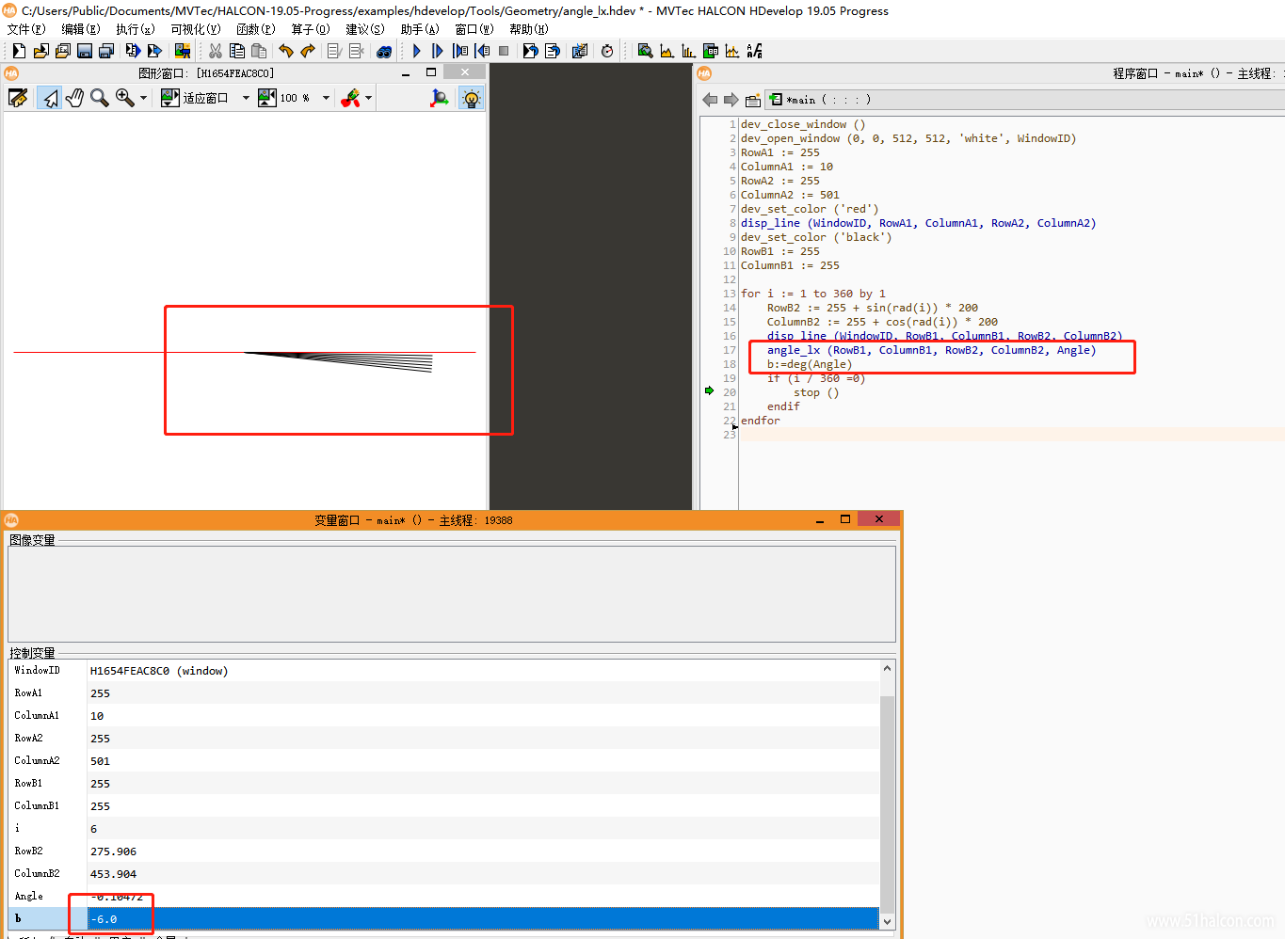This screenshot has width=1285, height=939.
Task: Click the endfor code line
Action: tap(761, 421)
